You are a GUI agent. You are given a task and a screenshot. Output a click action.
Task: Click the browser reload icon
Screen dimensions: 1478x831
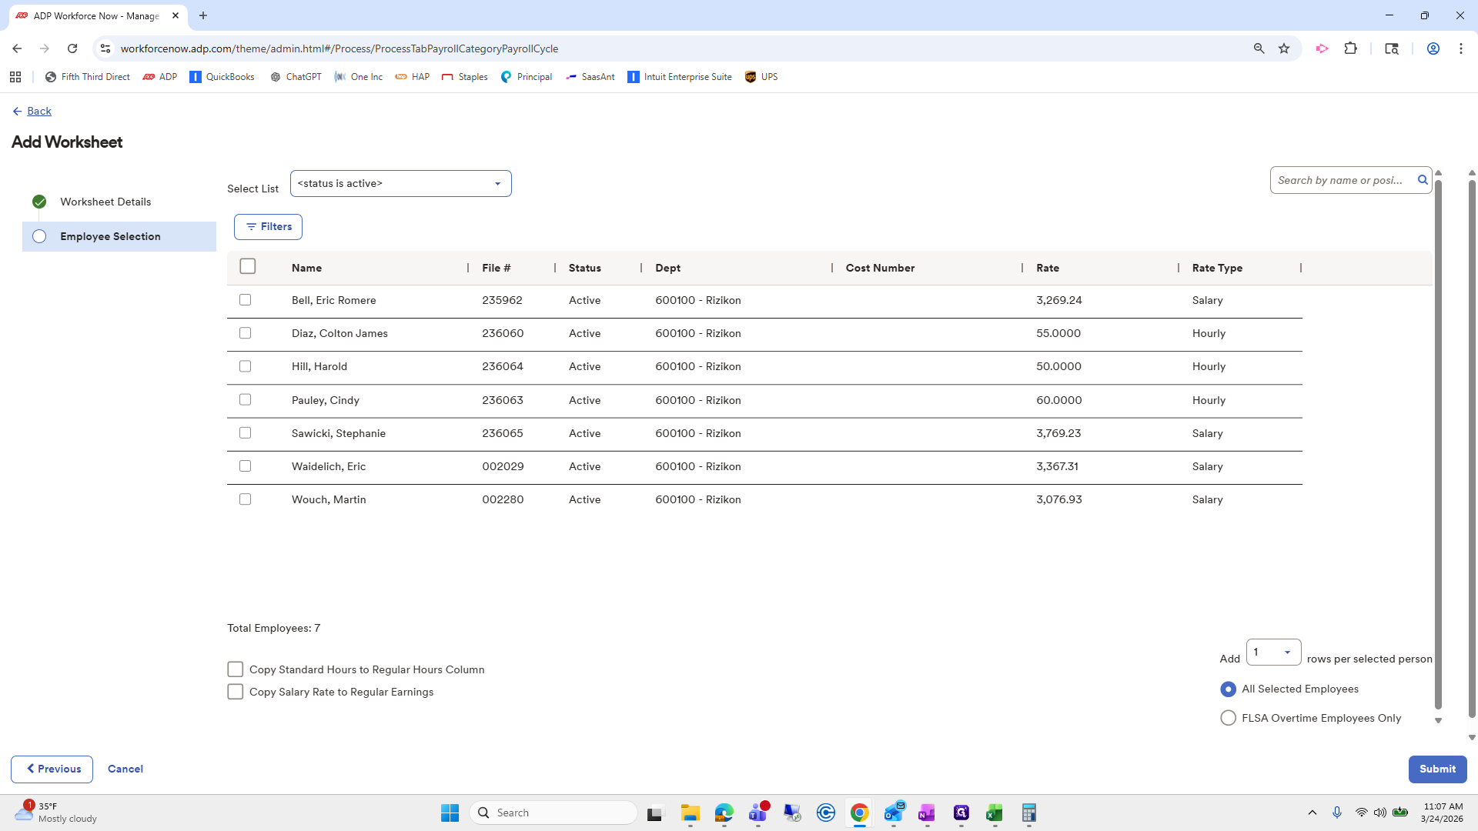click(x=72, y=48)
